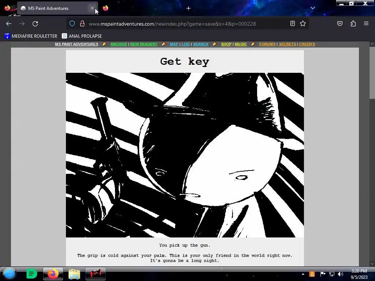Viewport: 375px width, 281px height.
Task: Switch to the second Firefox tab
Action: (105, 8)
